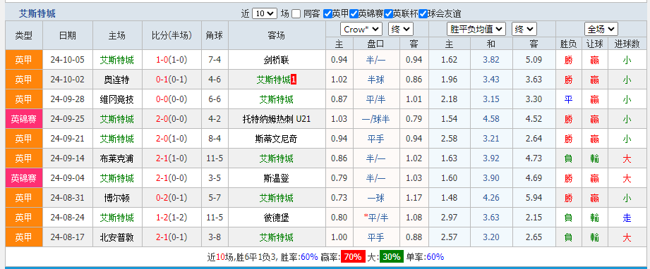Click the 进球数 column header
Image resolution: width=650 pixels, height=269 pixels.
click(x=627, y=44)
